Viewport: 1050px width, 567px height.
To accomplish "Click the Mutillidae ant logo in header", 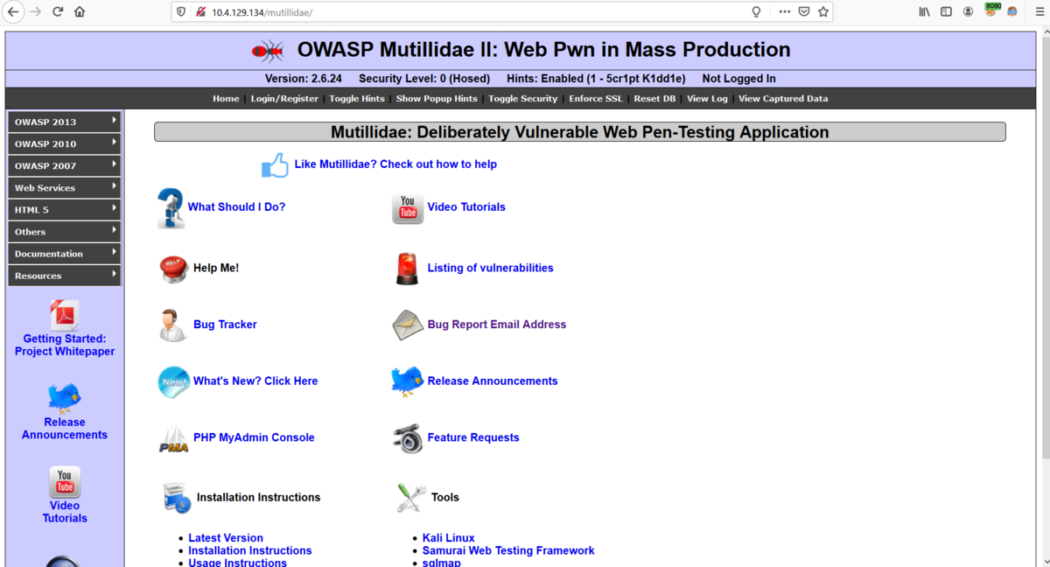I will pyautogui.click(x=268, y=51).
